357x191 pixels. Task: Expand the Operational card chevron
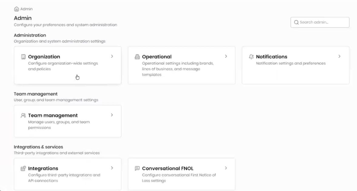[226, 56]
